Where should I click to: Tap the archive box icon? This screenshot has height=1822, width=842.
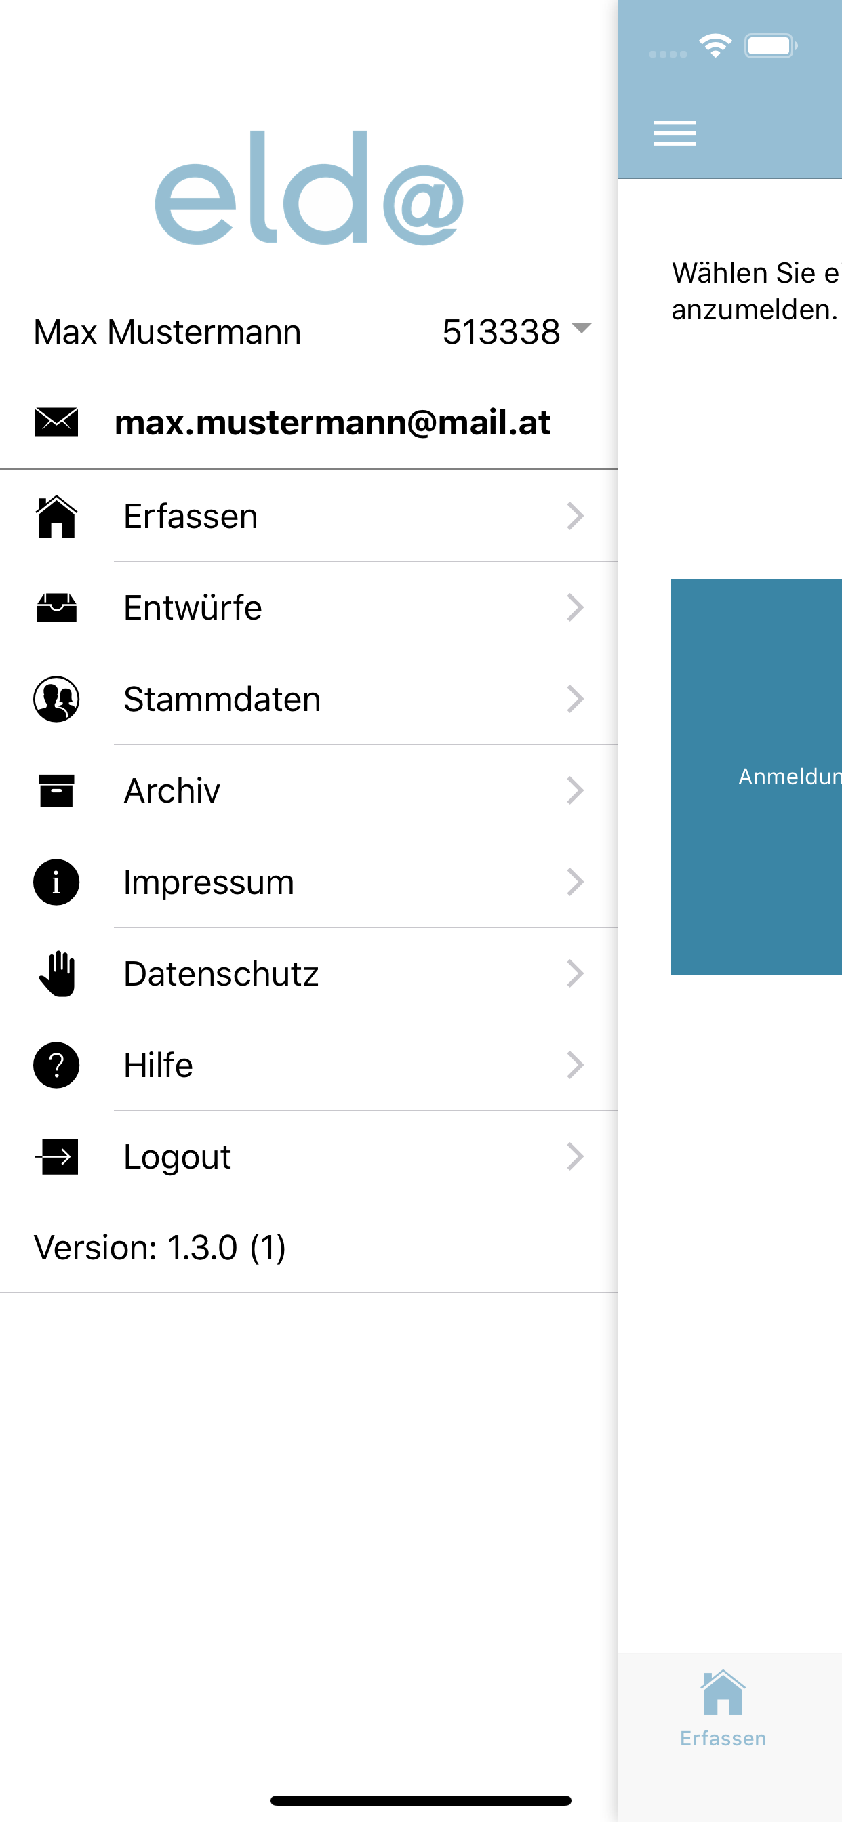coord(56,790)
